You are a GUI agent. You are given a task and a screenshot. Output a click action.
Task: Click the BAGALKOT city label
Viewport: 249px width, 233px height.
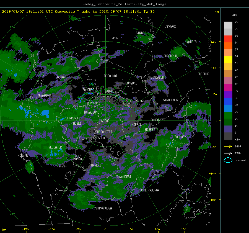pos(111,76)
